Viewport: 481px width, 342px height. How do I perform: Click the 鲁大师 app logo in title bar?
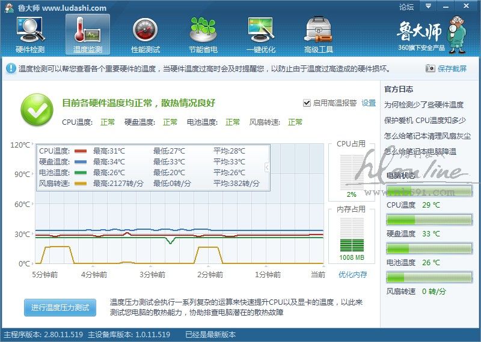(9, 8)
